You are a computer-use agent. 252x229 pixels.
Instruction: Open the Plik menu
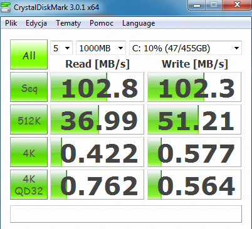pos(11,23)
